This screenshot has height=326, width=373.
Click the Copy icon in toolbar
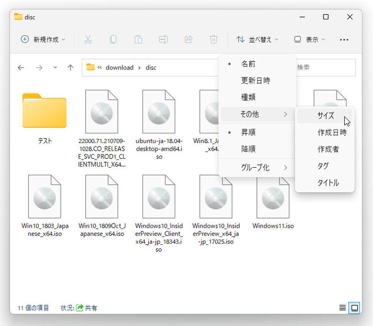click(113, 39)
